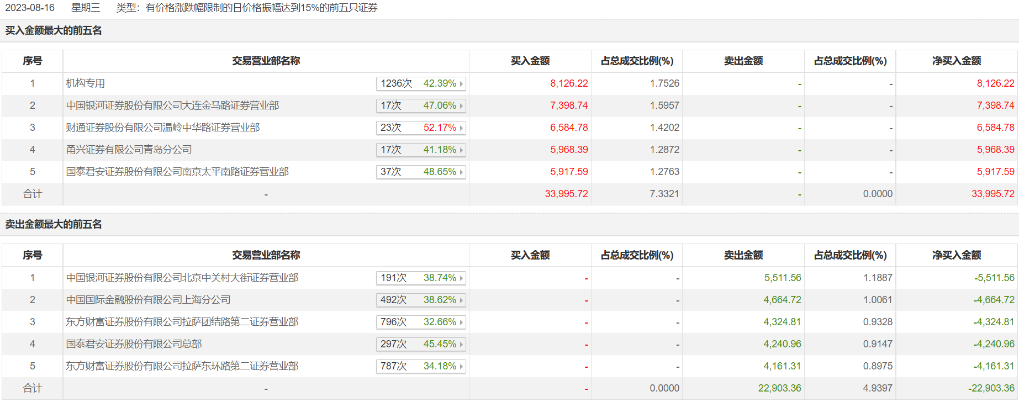Select the 买入金额最大的前五名 section title

coord(54,30)
